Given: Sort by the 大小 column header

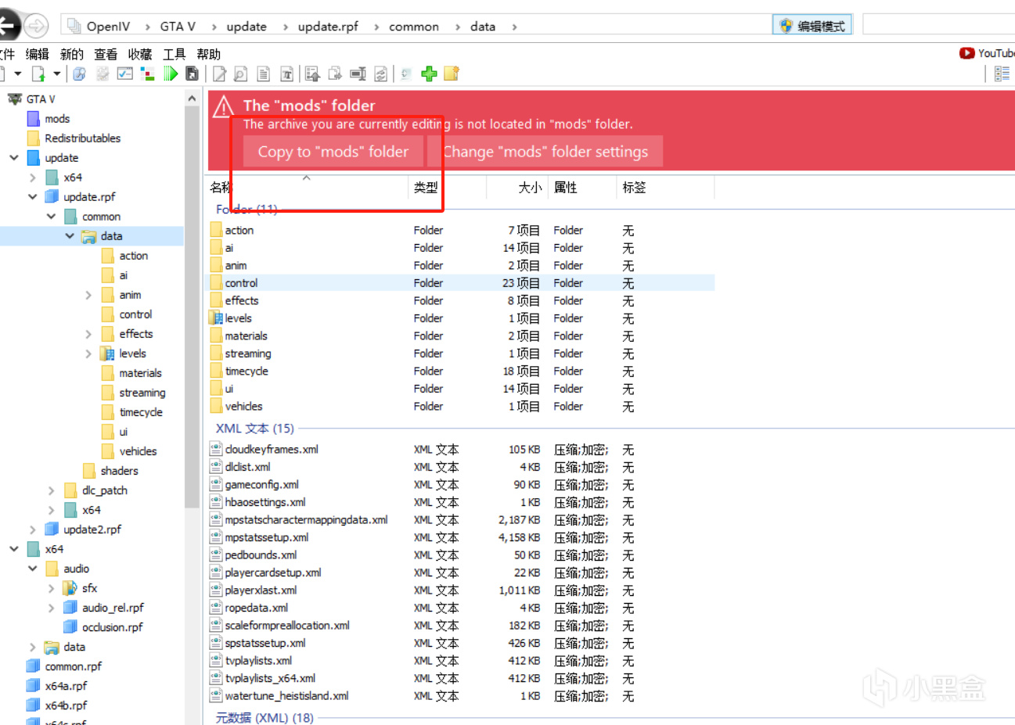Looking at the screenshot, I should 530,188.
